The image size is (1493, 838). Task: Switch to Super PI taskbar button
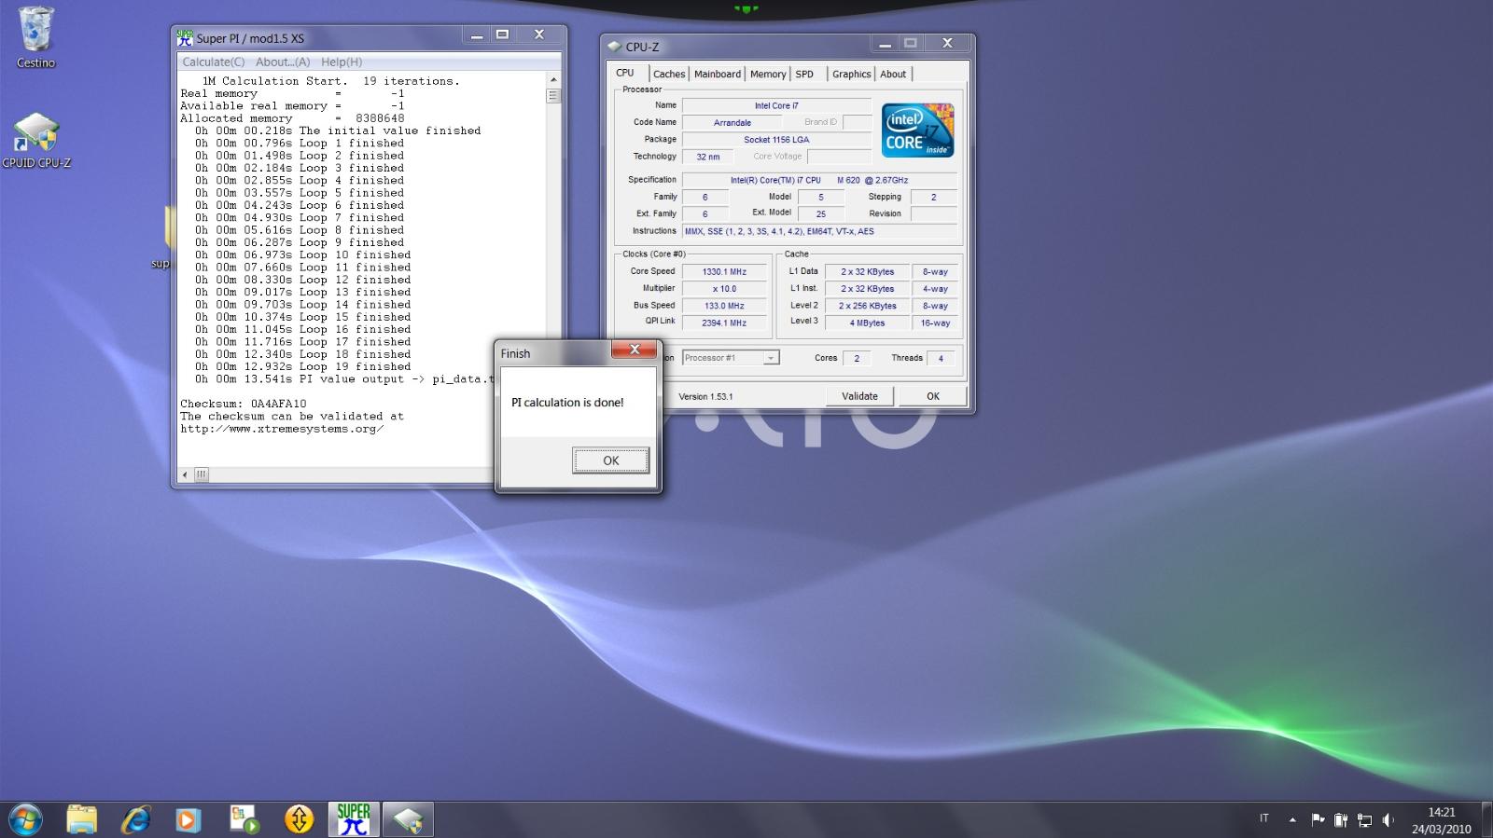[354, 819]
